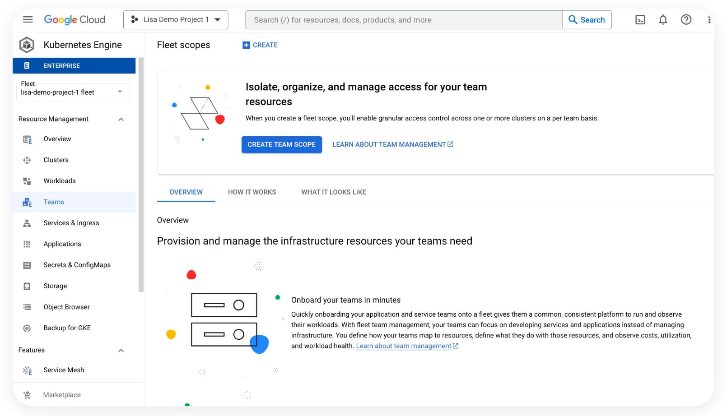Viewport: 727px width, 416px height.
Task: Open the hamburger navigation menu
Action: [28, 19]
